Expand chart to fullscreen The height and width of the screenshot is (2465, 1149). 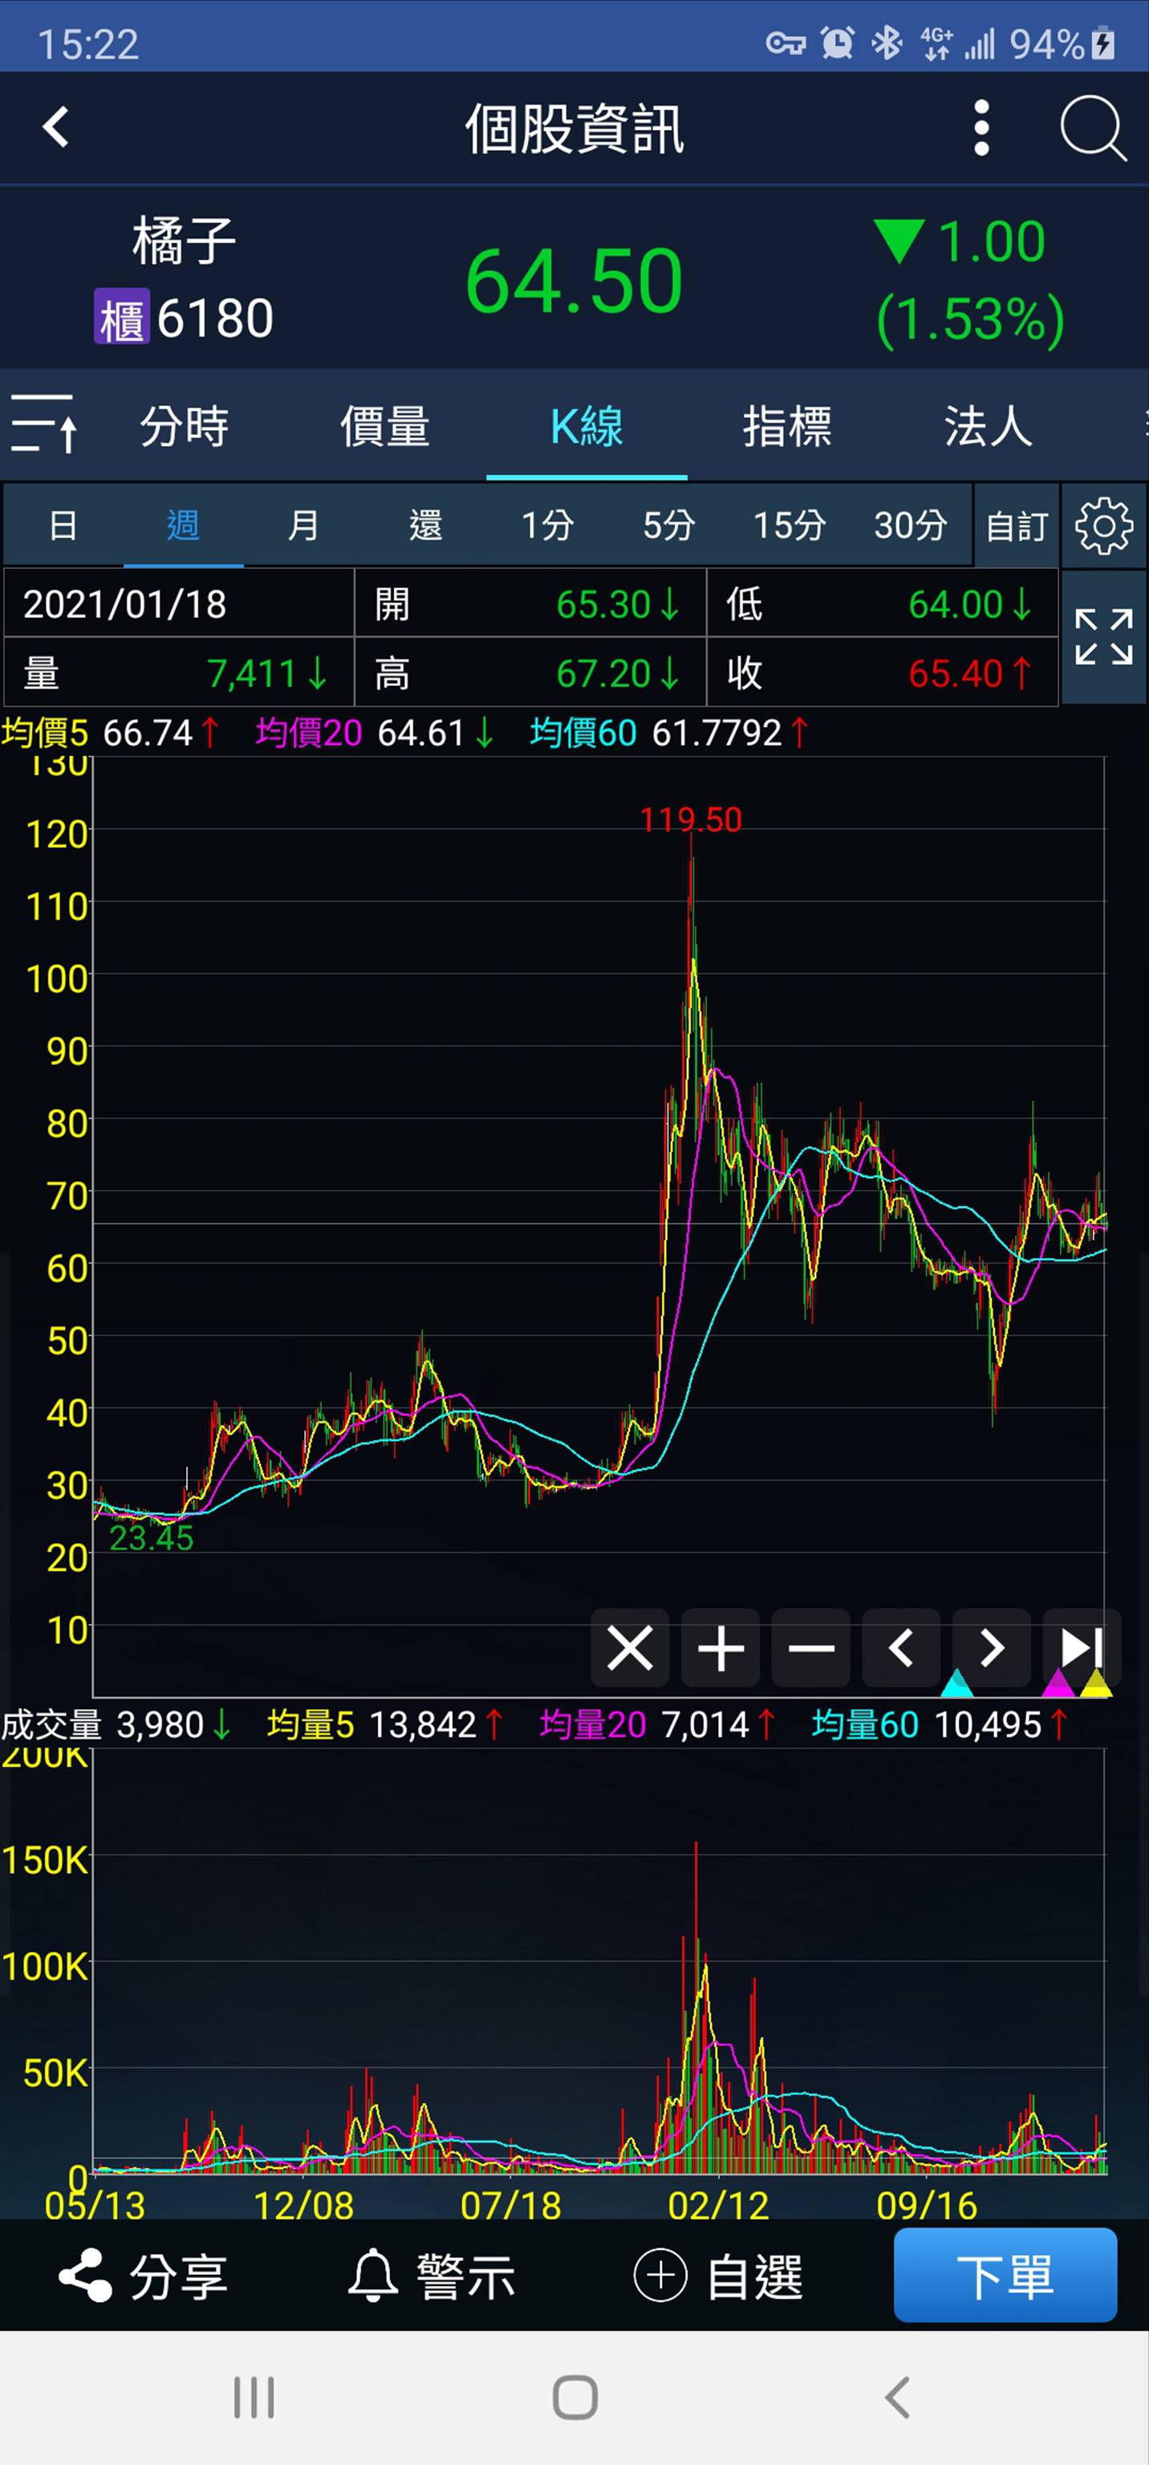click(1103, 637)
